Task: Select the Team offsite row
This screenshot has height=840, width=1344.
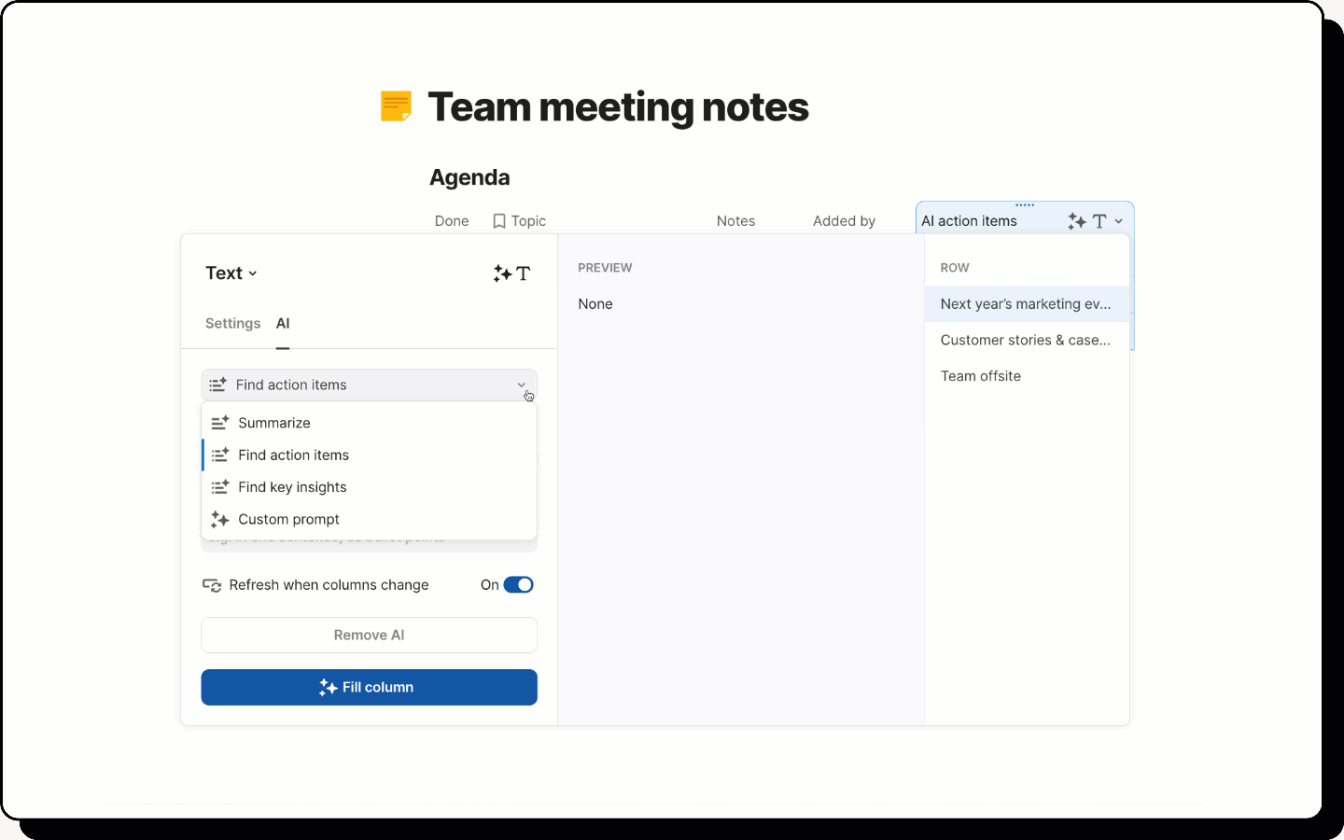Action: click(981, 376)
